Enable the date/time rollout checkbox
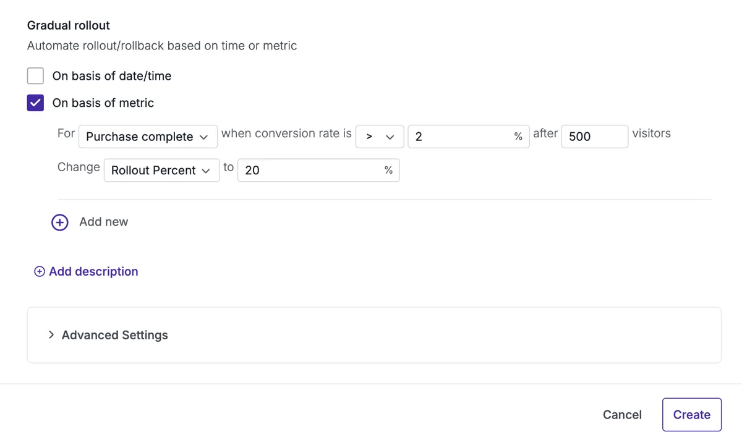The image size is (742, 445). point(35,75)
